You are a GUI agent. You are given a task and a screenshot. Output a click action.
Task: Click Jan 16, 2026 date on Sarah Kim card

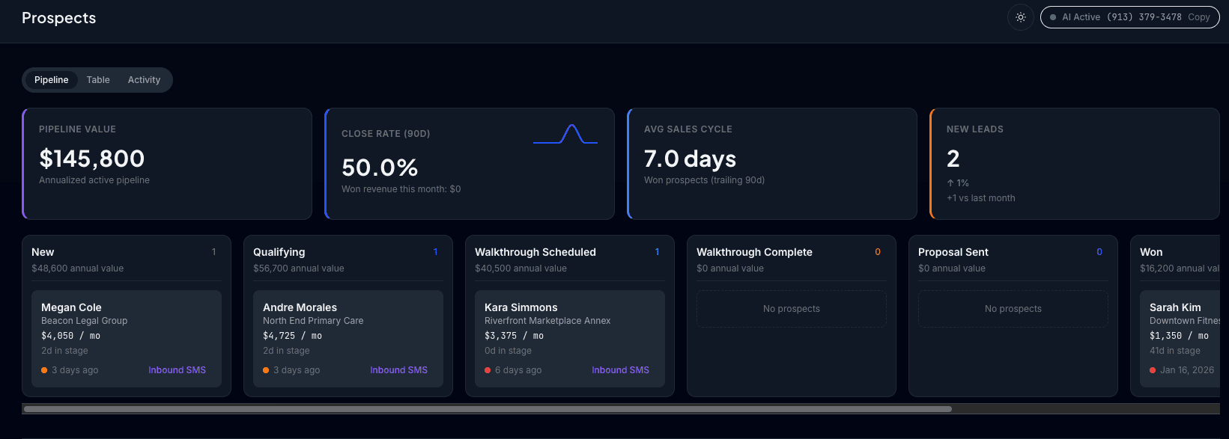point(1187,370)
